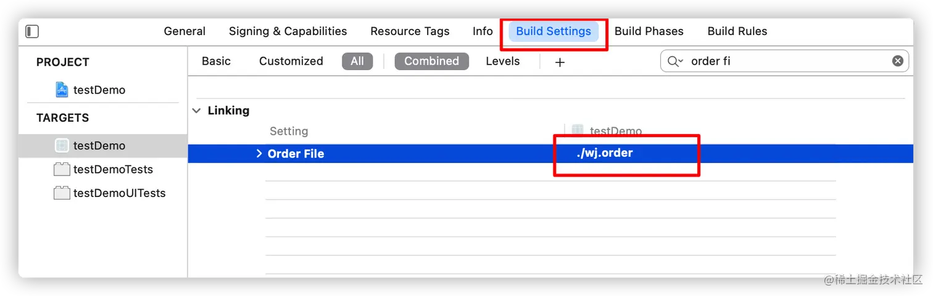This screenshot has width=933, height=296.
Task: Click the testDemoTests target bundle icon
Action: pos(62,169)
